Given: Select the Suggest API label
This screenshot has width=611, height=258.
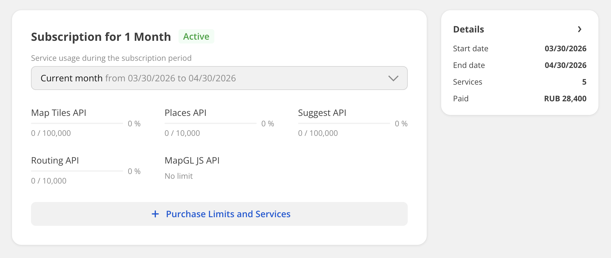Looking at the screenshot, I should click(x=322, y=113).
